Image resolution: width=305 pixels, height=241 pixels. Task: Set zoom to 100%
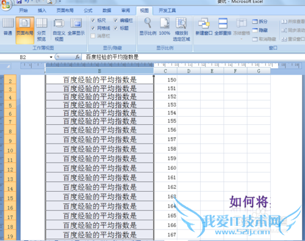pyautogui.click(x=165, y=27)
